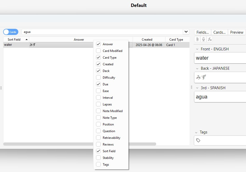The width and height of the screenshot is (246, 172).
Task: Toggle the Cards/Notes switch
Action: coord(11,32)
